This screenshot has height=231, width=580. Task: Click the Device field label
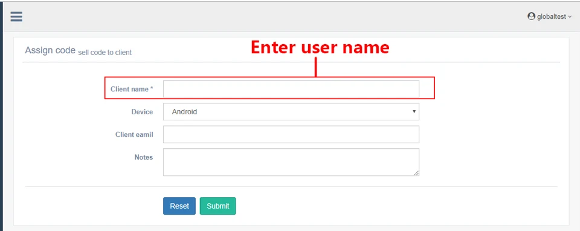pyautogui.click(x=142, y=112)
